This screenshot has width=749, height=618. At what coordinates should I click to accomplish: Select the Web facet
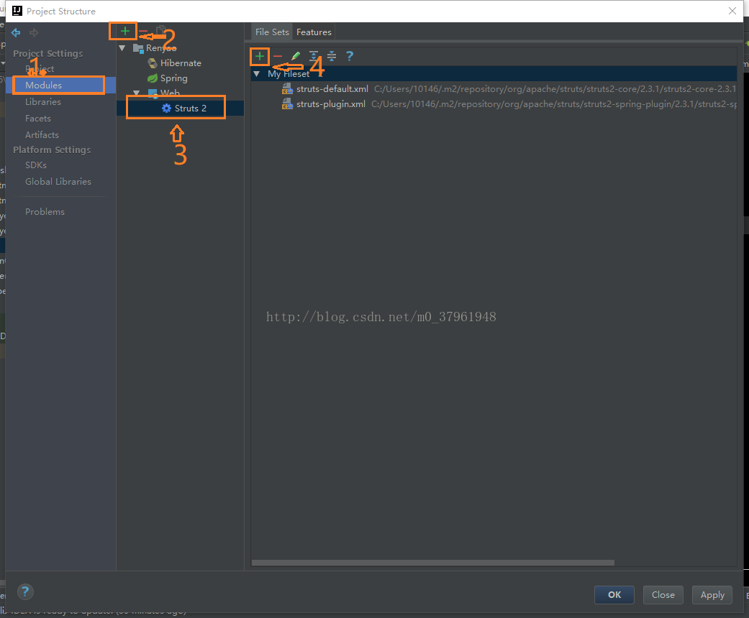click(170, 93)
